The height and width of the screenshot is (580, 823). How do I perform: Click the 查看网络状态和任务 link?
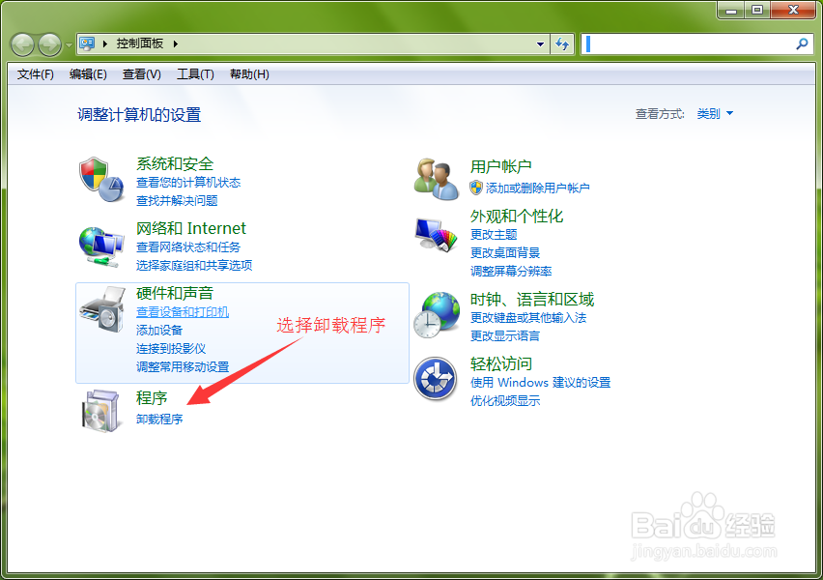[x=188, y=246]
